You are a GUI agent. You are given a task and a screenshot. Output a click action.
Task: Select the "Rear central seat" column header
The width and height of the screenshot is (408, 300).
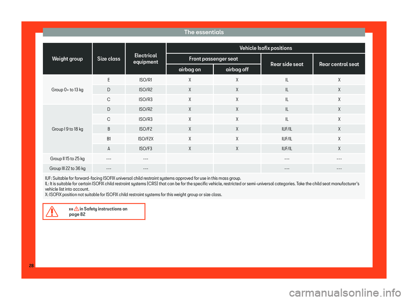339,64
